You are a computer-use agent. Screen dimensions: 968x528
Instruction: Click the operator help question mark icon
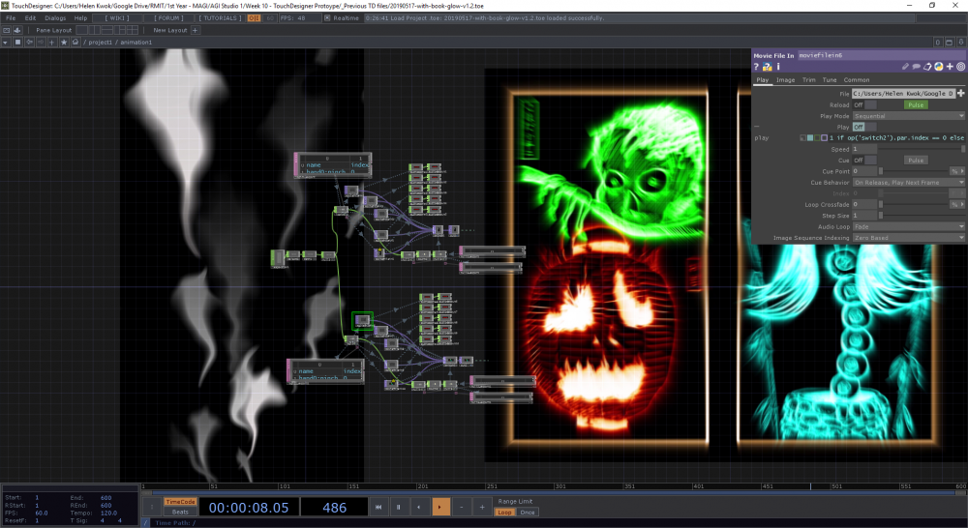coord(758,67)
